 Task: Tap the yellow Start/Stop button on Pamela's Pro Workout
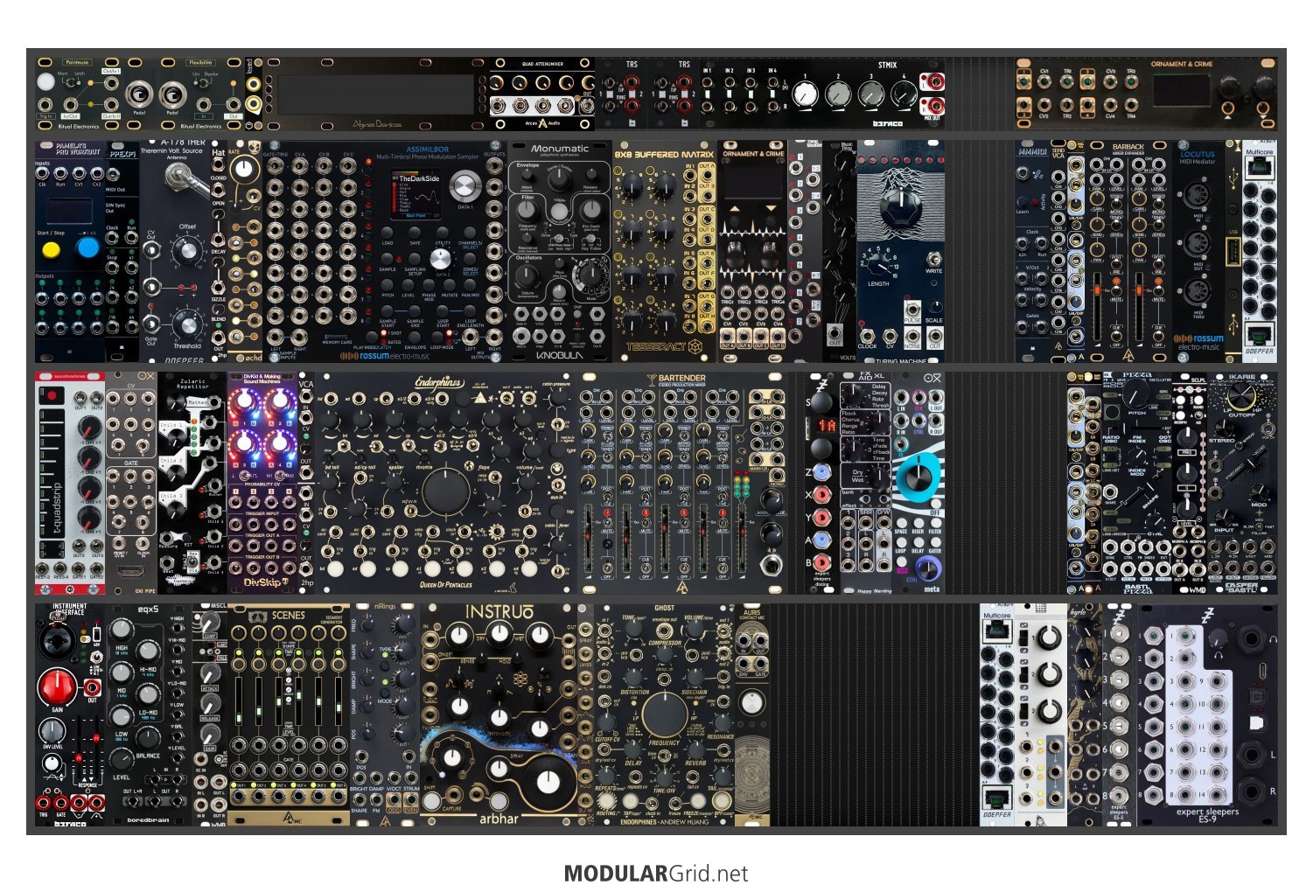coord(52,249)
